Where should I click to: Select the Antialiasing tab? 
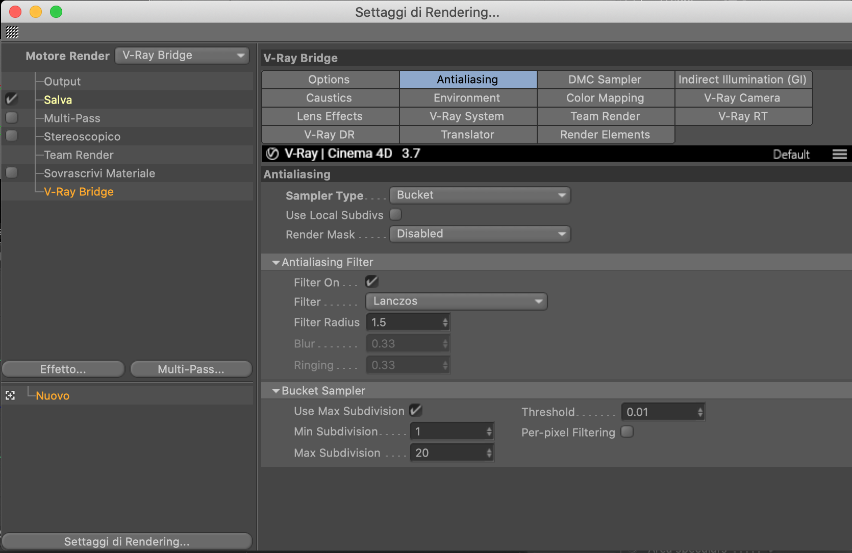click(468, 80)
